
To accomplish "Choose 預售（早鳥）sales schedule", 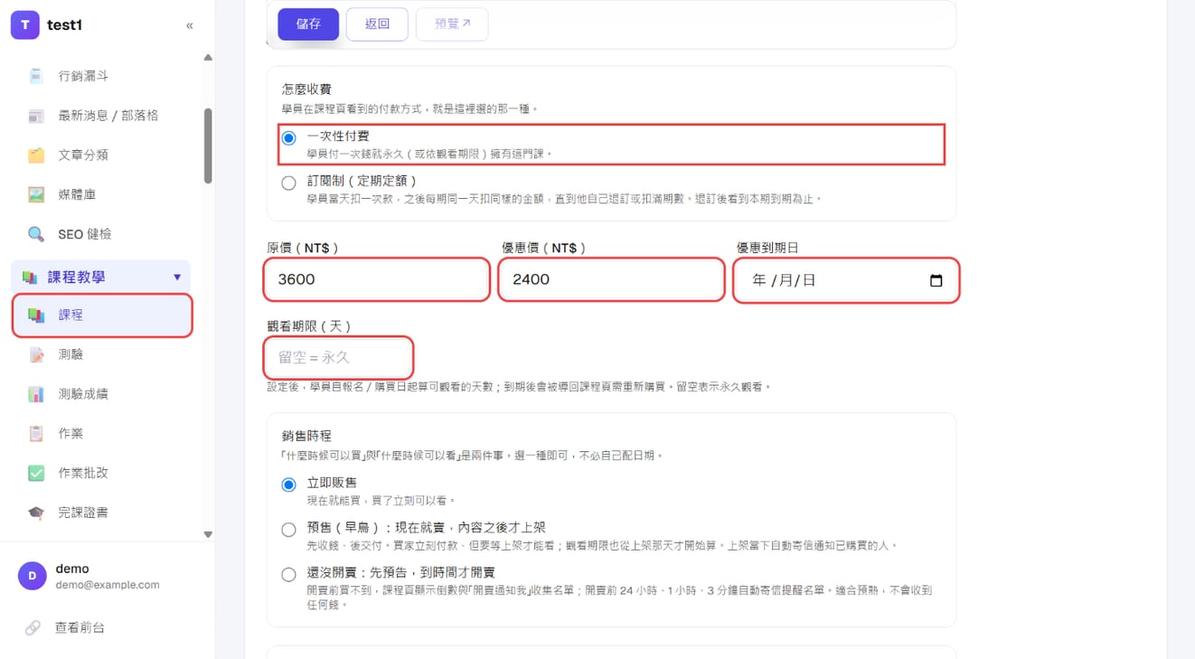I will tap(288, 530).
